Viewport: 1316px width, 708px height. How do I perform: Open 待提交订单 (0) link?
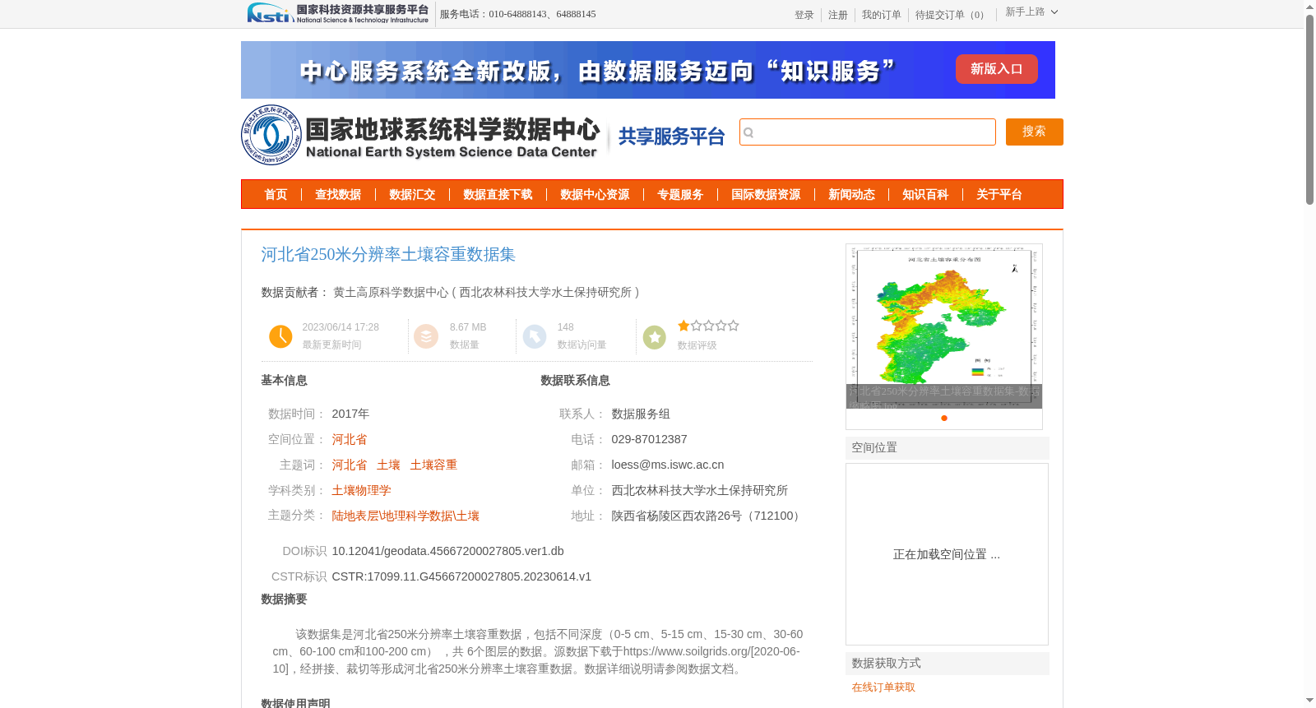952,15
